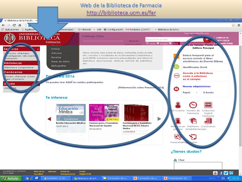Select the UCM search radio button
242x182 pixels.
[x=147, y=43]
